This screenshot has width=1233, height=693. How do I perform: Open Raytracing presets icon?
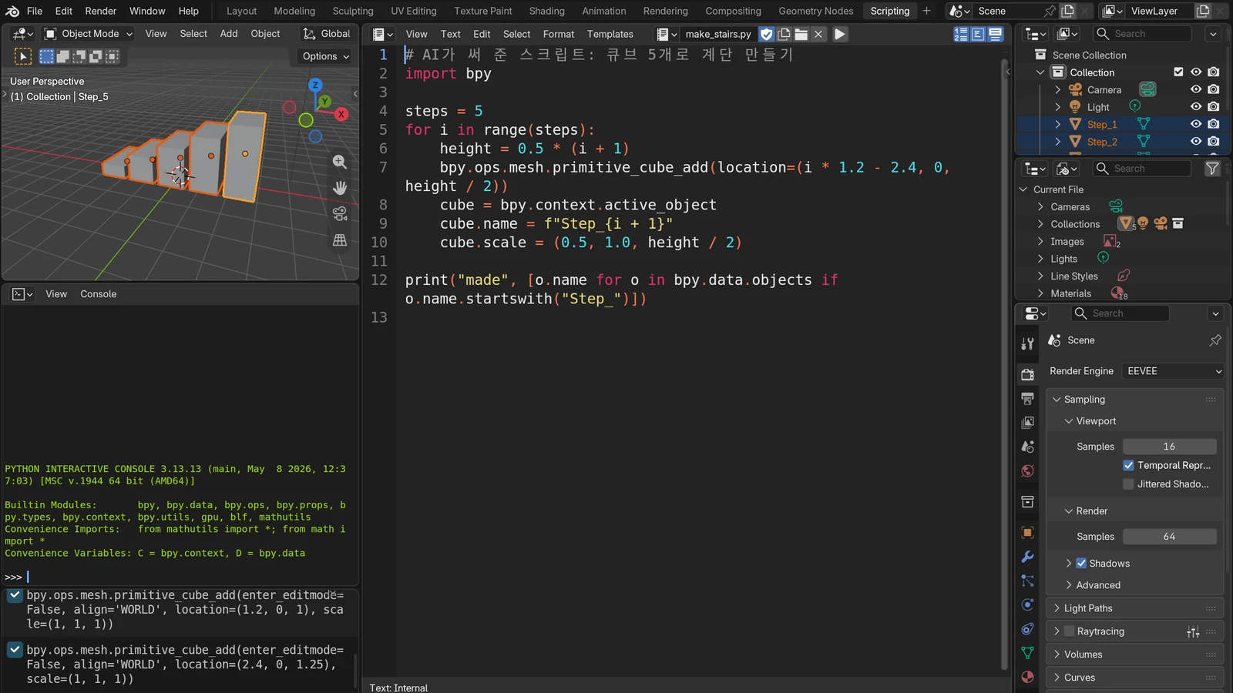[x=1193, y=632]
